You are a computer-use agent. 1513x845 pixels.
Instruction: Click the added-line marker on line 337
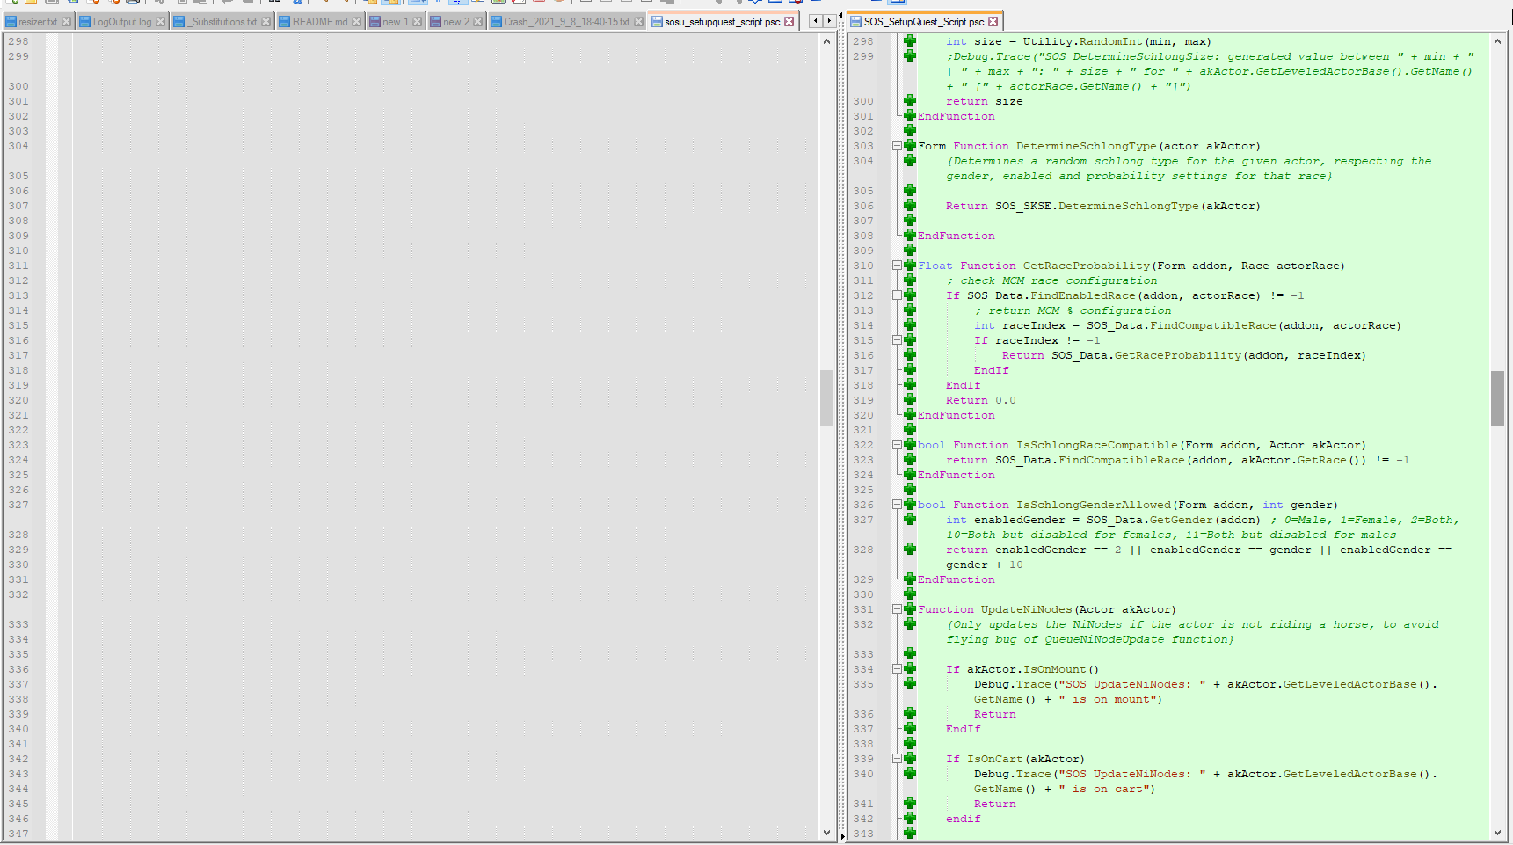coord(910,729)
